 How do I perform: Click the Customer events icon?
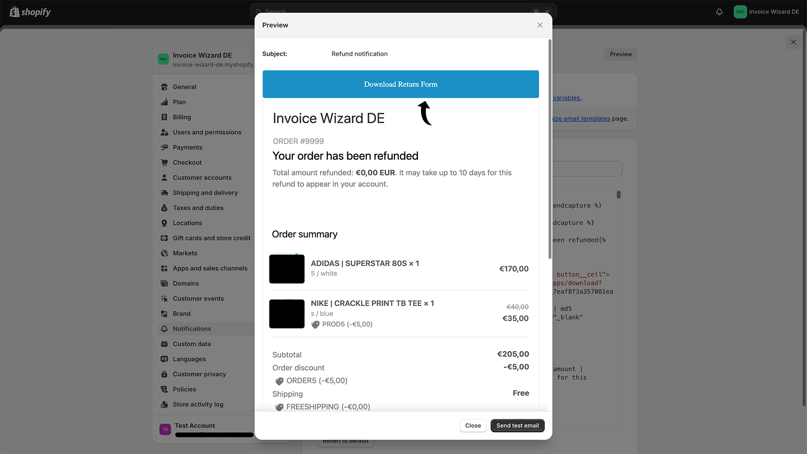click(164, 299)
